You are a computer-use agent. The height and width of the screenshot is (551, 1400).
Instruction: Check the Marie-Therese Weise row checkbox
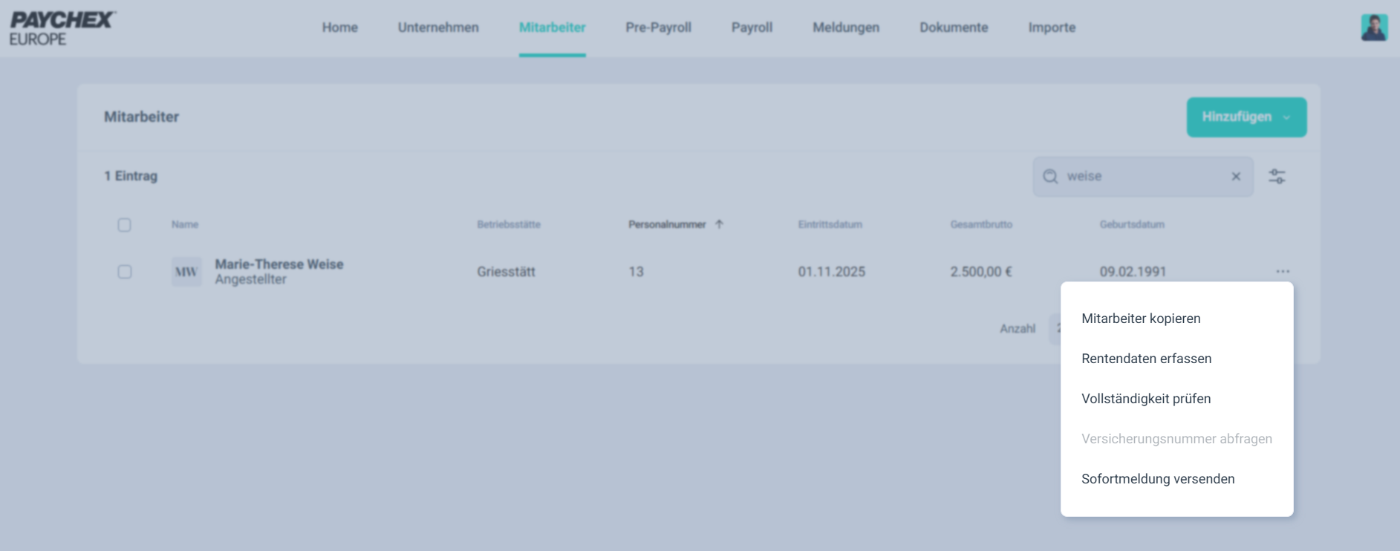pos(125,272)
